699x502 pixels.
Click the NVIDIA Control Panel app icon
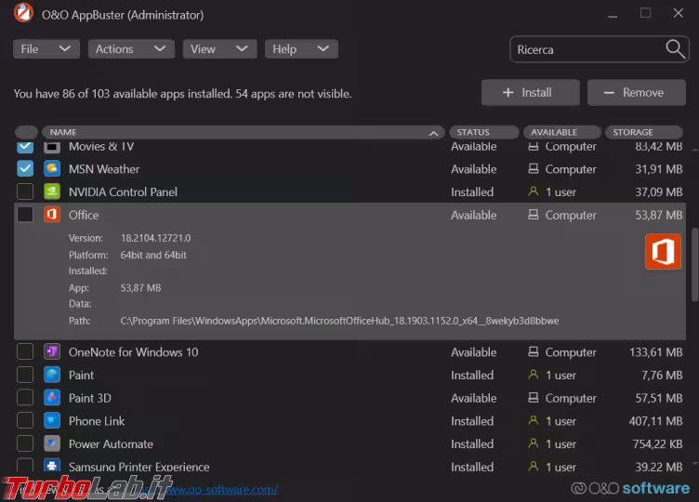(52, 192)
